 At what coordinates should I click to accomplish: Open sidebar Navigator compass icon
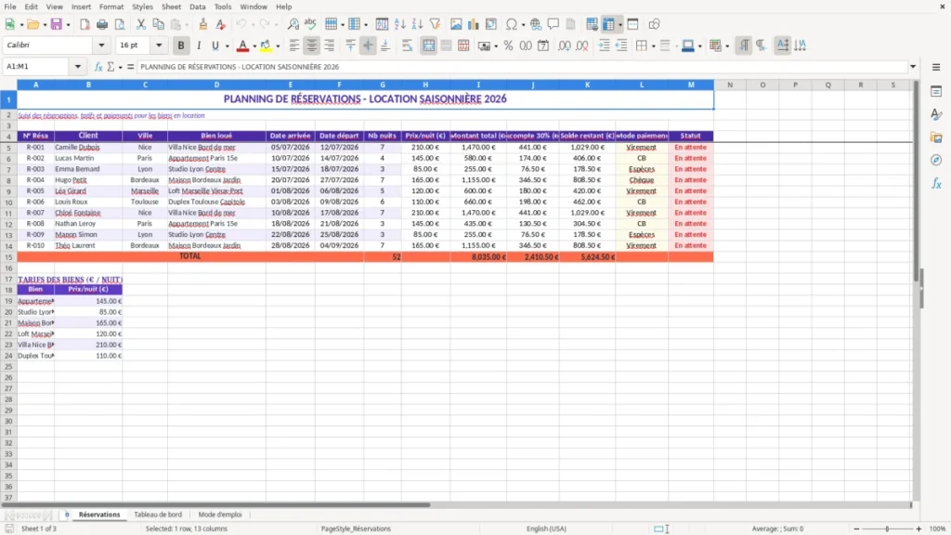click(936, 160)
